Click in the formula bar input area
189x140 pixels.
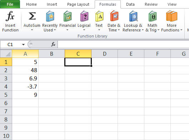[x=123, y=44]
